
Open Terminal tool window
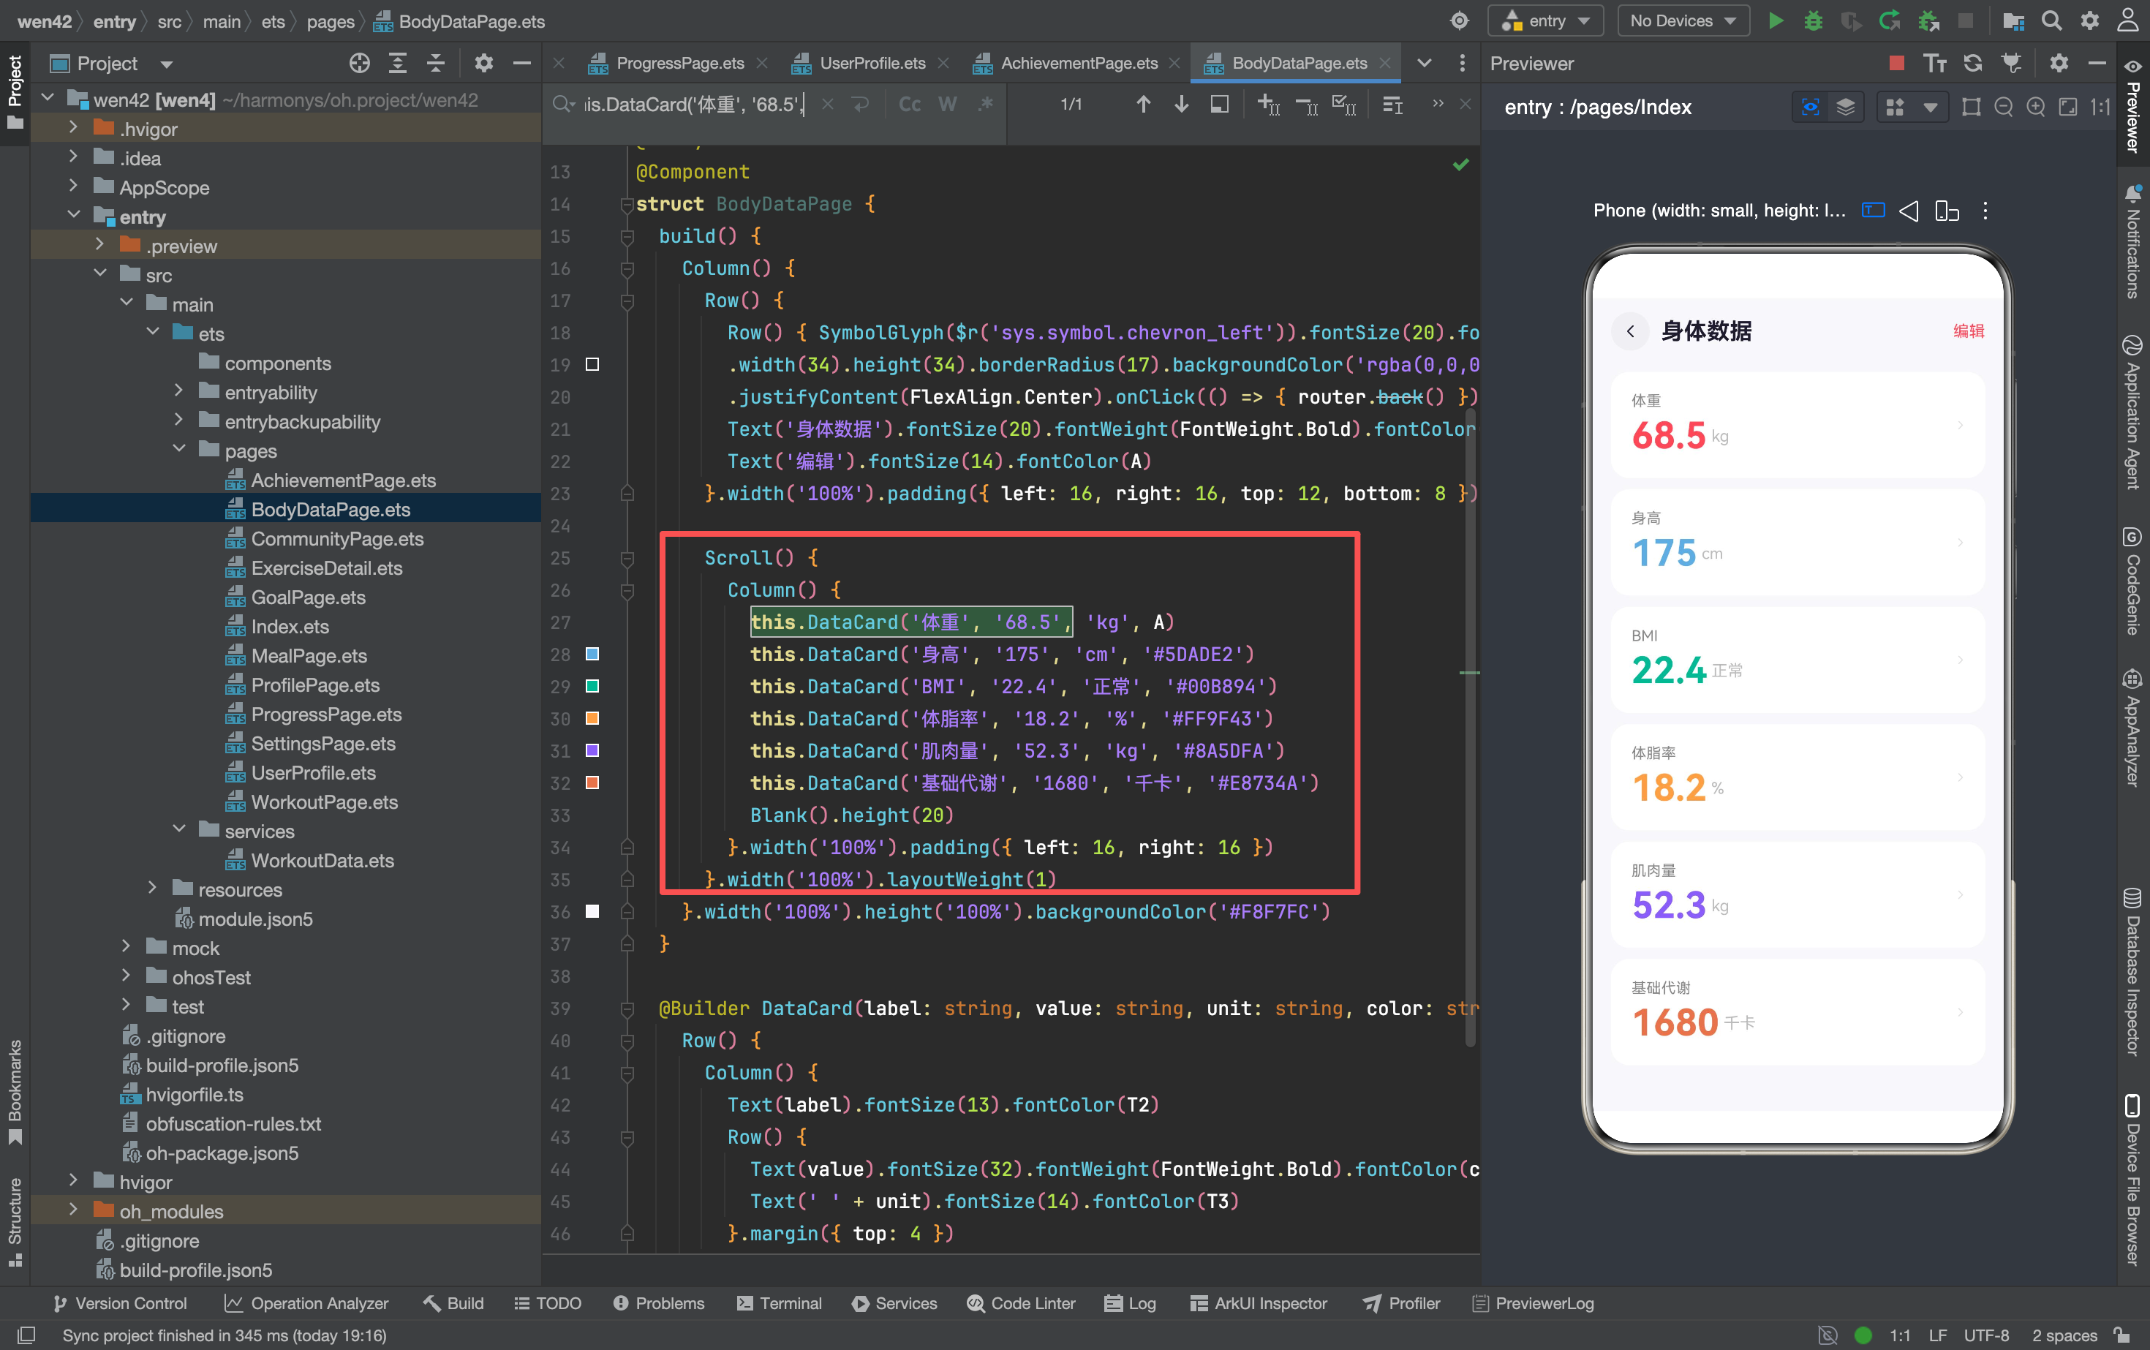click(x=779, y=1302)
